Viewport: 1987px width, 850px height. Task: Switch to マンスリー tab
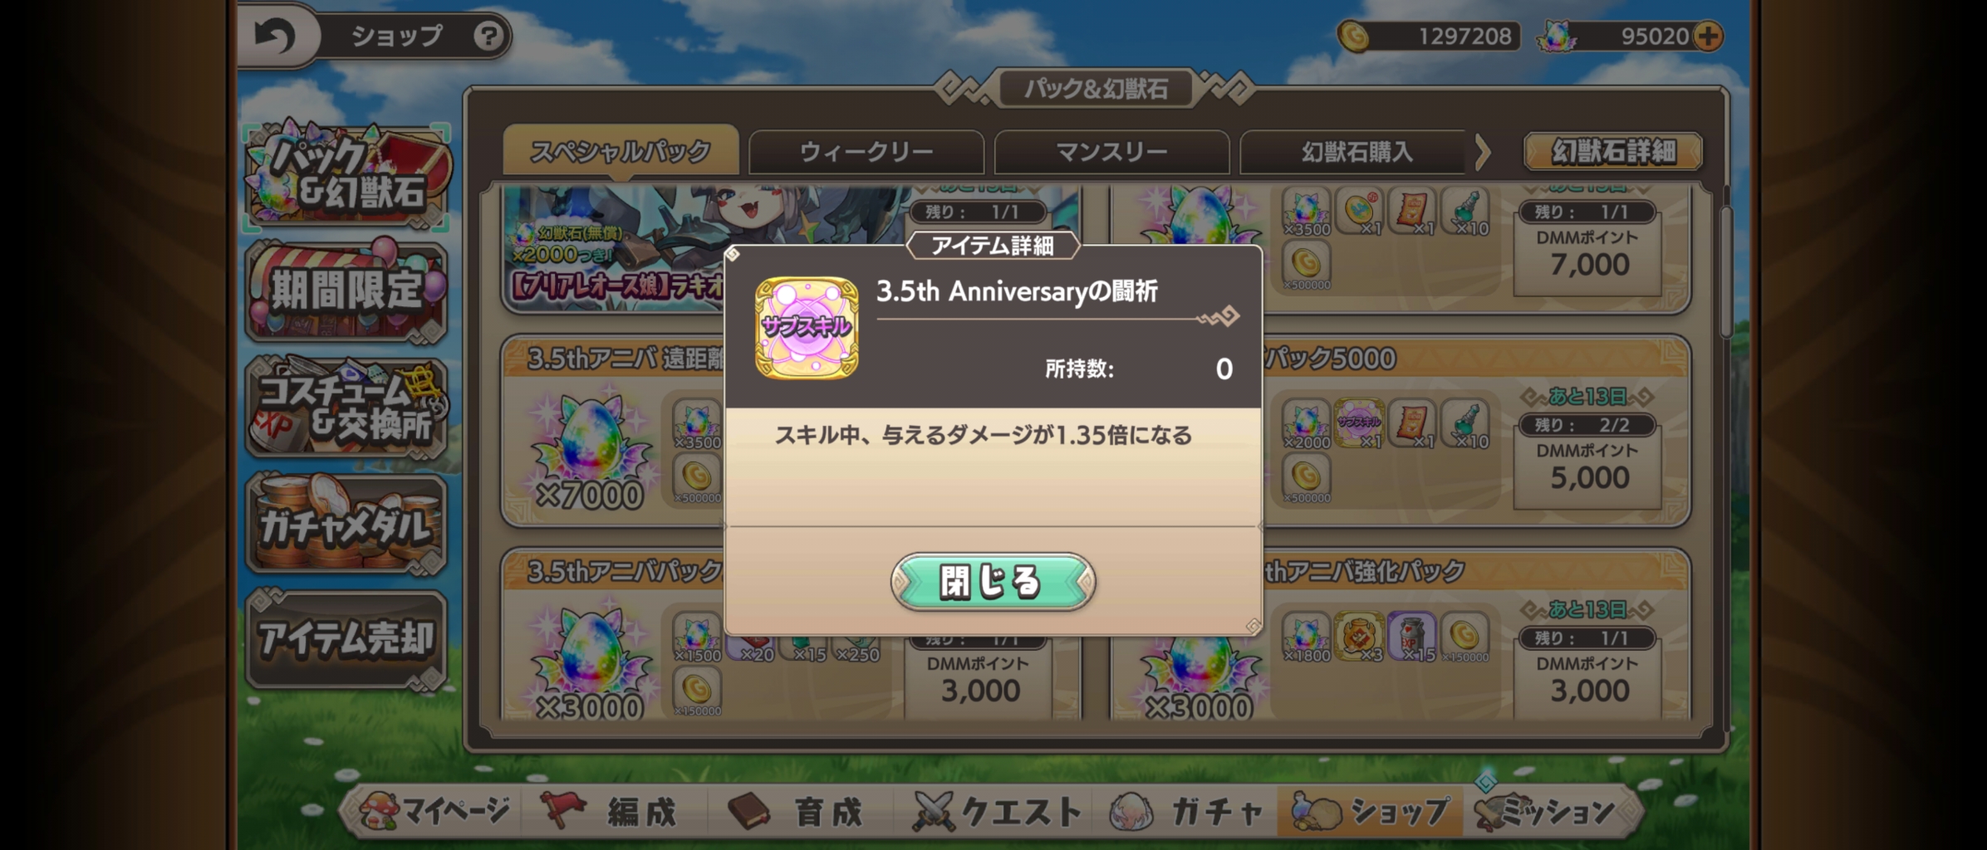[1111, 152]
